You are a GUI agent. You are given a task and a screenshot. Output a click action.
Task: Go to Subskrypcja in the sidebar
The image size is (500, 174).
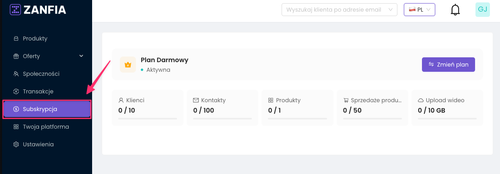coord(40,109)
